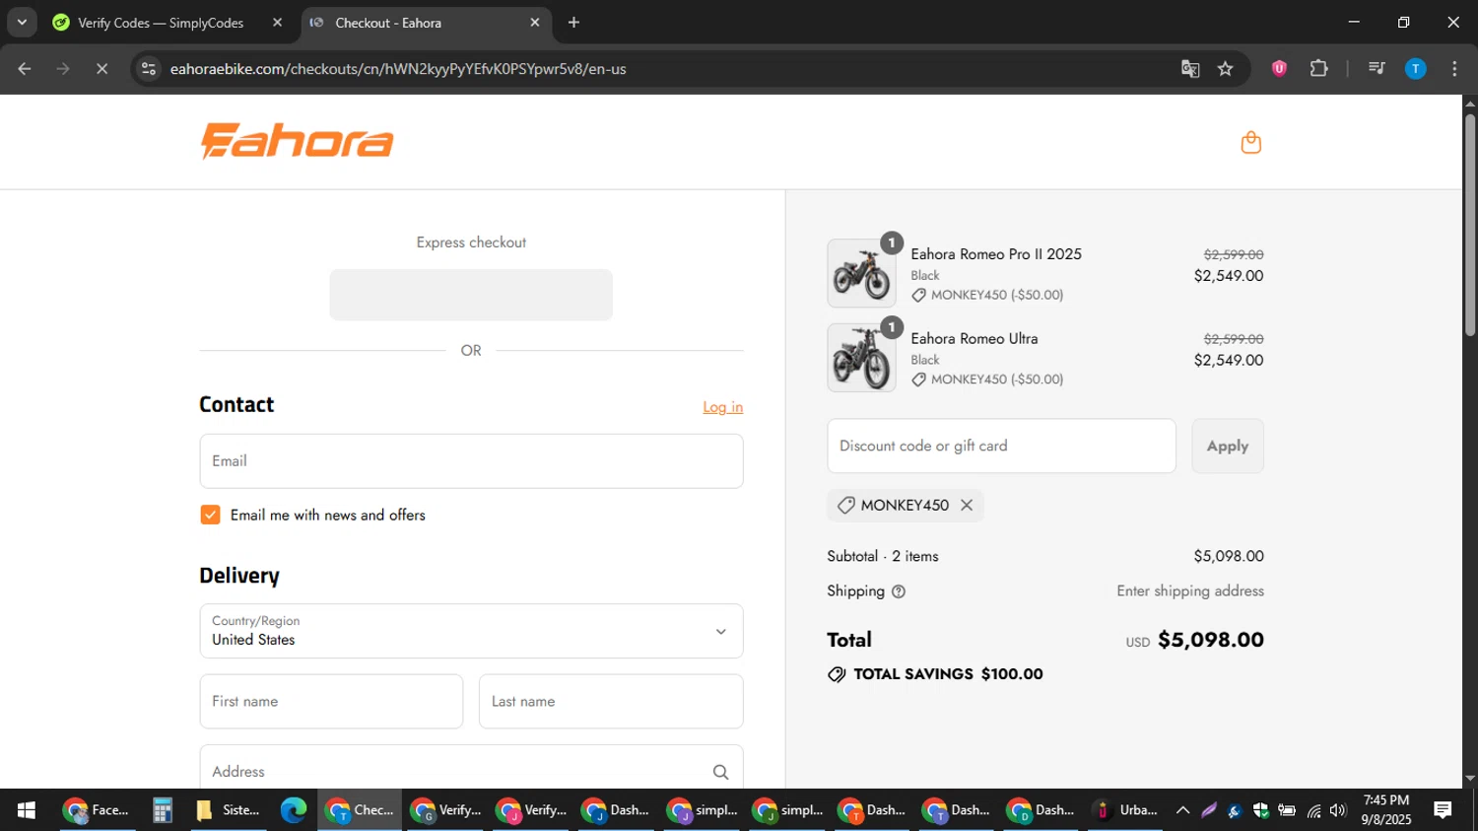Open the Siste... file explorer taskbar item
Screen dimensions: 1478x831
[229, 810]
